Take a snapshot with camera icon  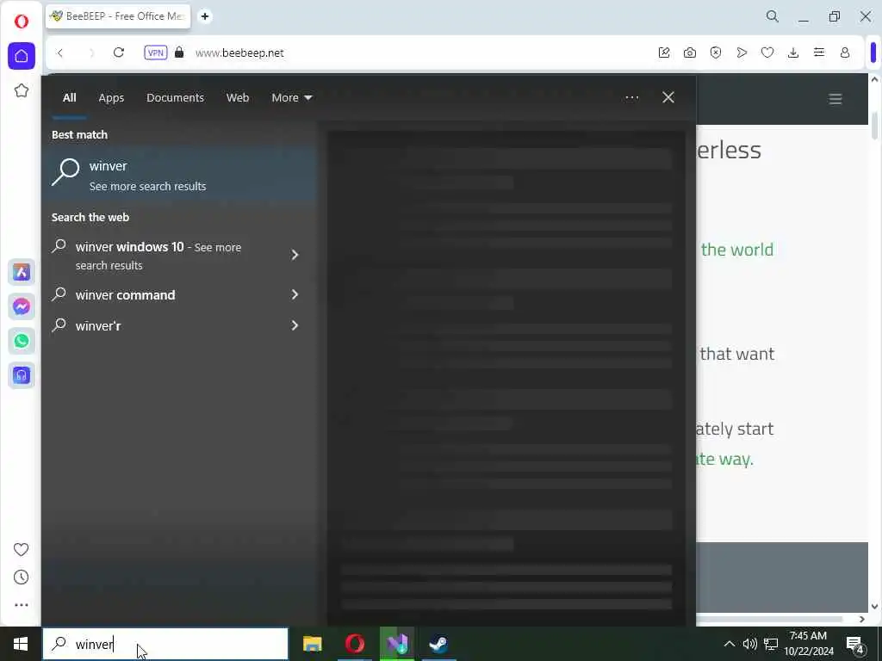(x=690, y=53)
